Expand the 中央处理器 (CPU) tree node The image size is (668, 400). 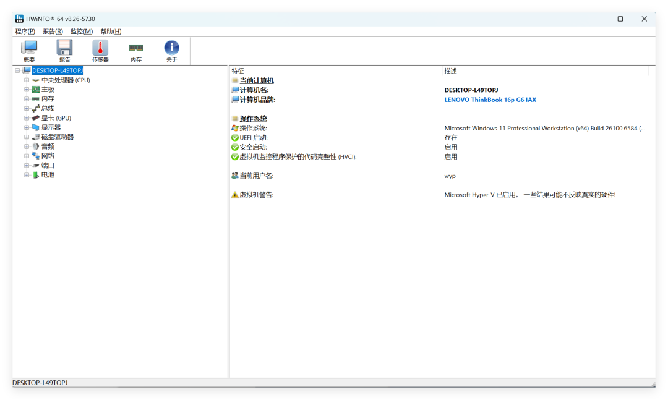tap(27, 80)
